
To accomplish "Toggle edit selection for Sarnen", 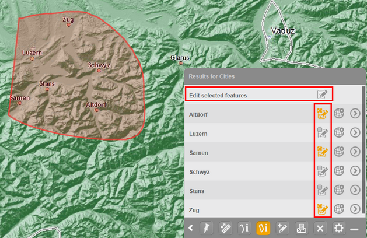I will pos(322,152).
